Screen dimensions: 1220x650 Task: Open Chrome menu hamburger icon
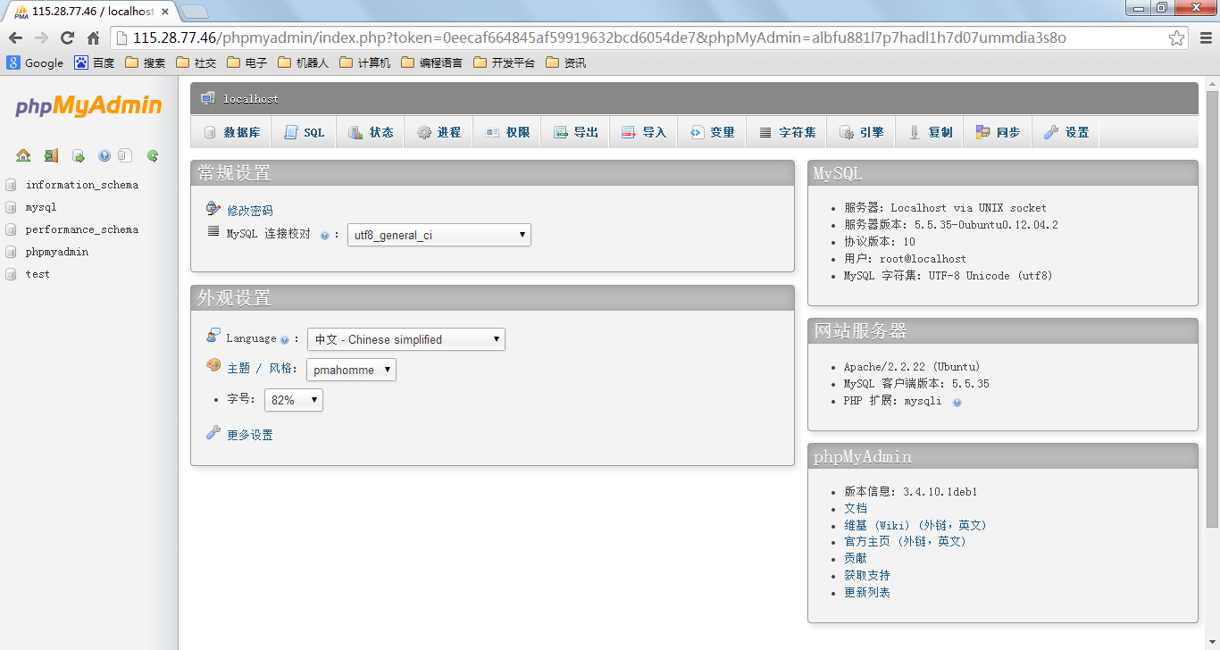tap(1205, 37)
